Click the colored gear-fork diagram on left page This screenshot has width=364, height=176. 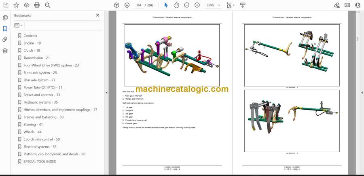[x=172, y=55]
